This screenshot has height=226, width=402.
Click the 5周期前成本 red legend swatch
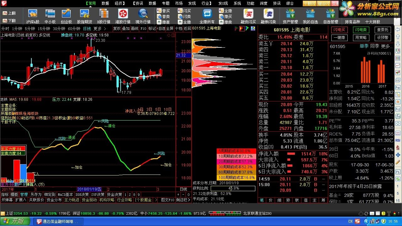(x=236, y=151)
